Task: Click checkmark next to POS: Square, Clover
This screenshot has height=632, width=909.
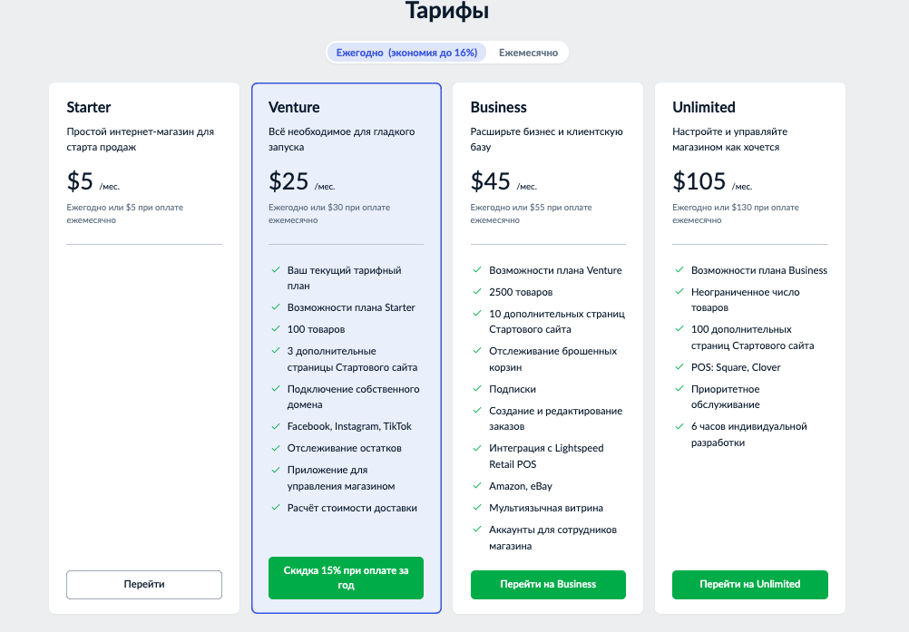Action: (679, 366)
